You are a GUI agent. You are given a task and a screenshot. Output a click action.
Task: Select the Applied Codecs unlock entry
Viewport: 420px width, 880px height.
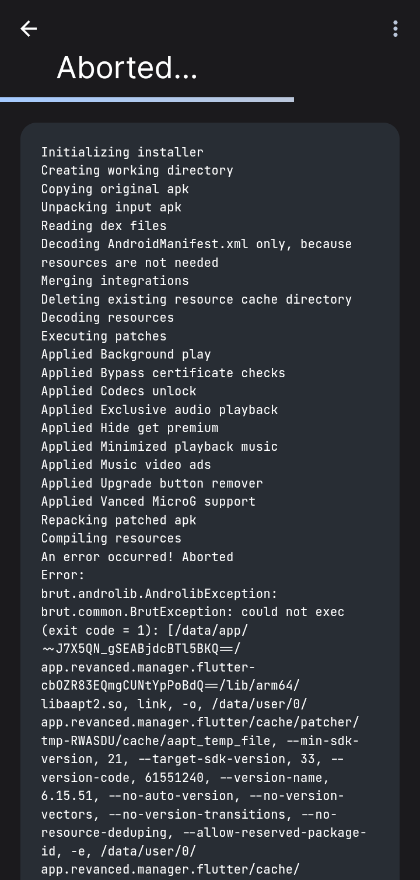[118, 391]
